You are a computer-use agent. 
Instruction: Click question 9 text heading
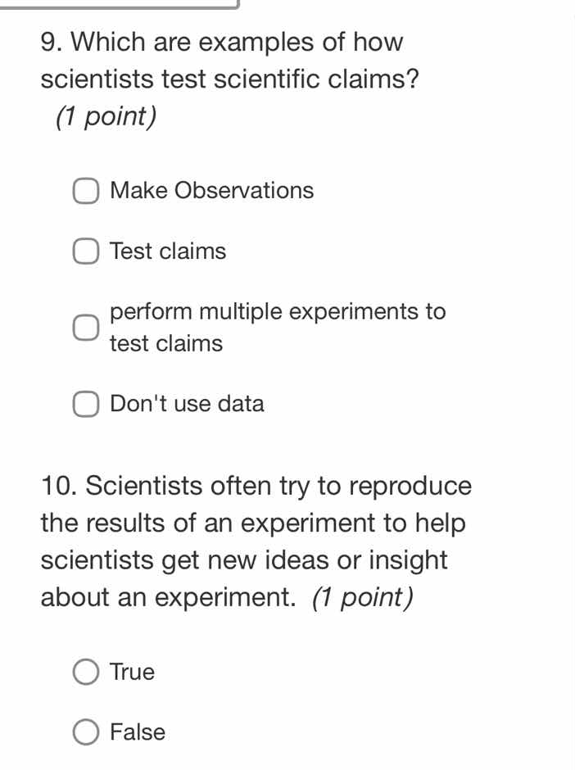coord(221,60)
